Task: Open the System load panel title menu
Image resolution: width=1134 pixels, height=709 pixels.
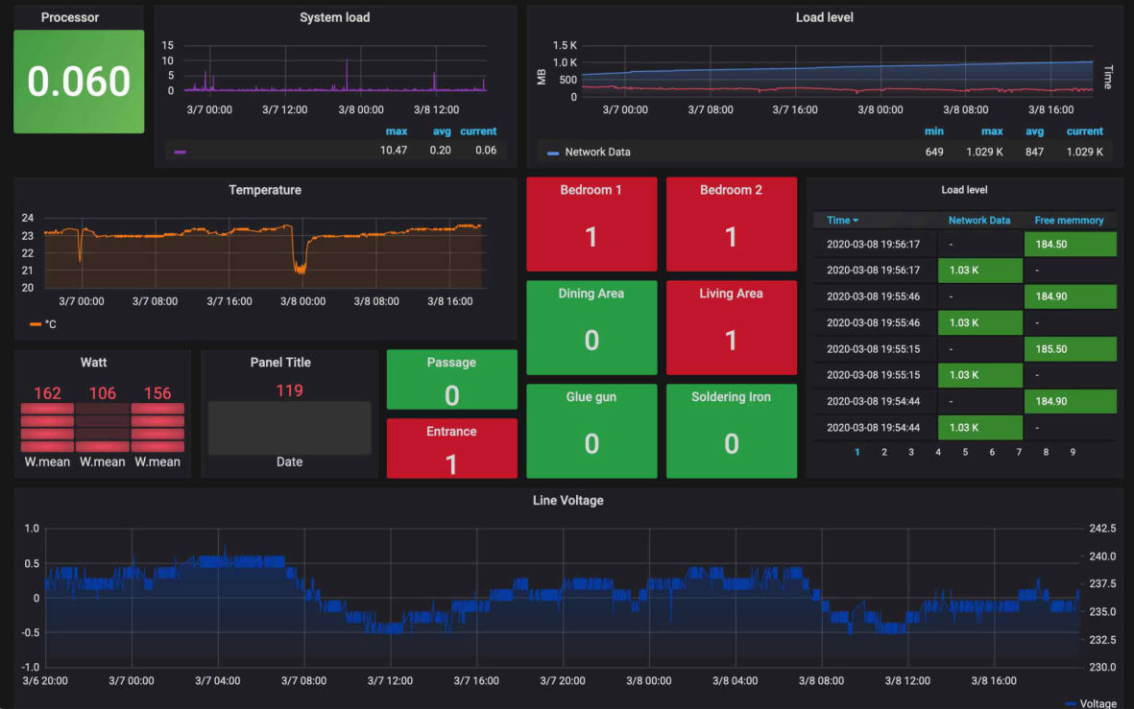Action: [x=334, y=16]
